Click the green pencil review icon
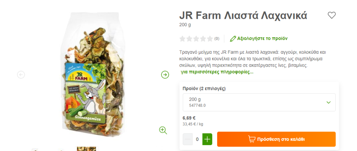Viewport: 357px width, 151px height. coord(233,38)
